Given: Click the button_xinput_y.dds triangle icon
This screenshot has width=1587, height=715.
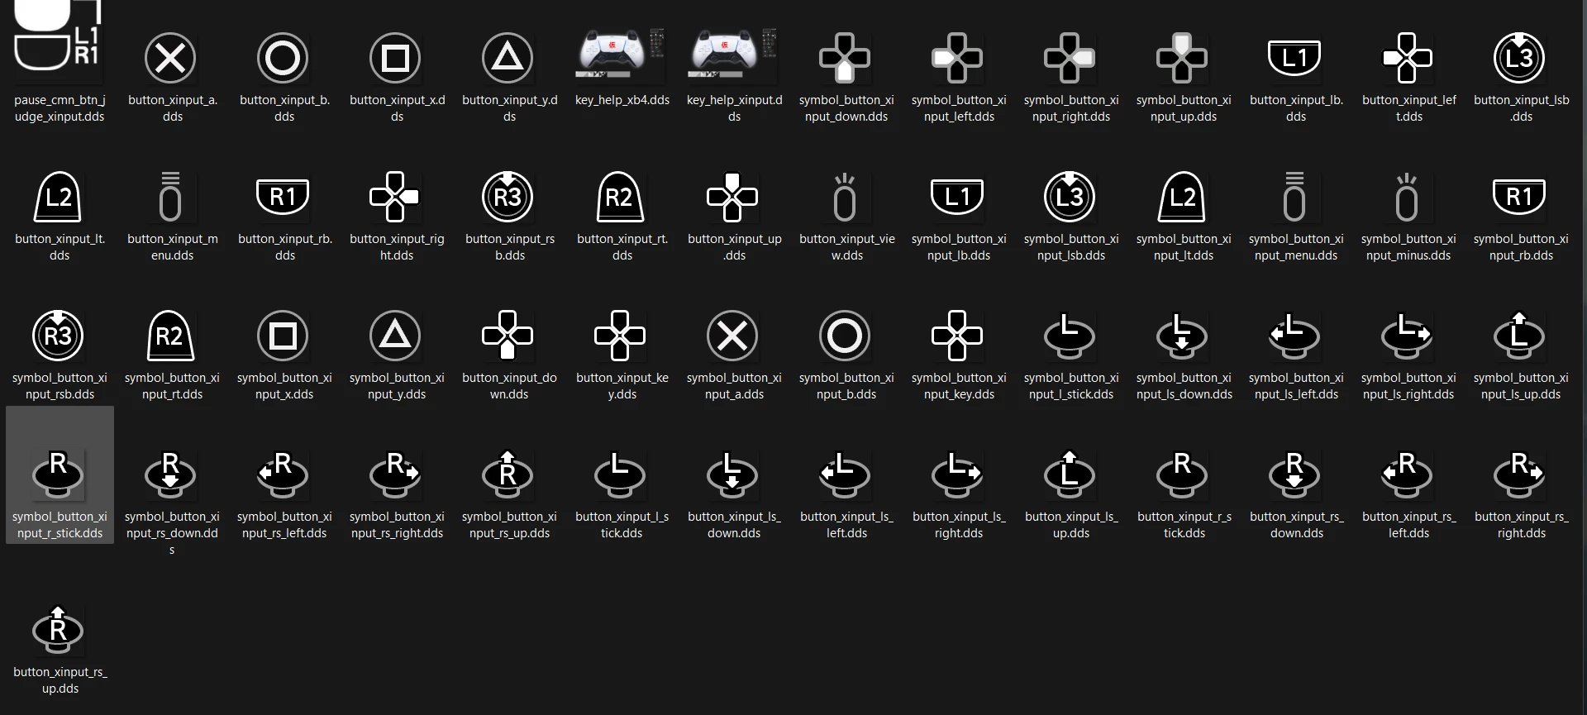Looking at the screenshot, I should [508, 58].
